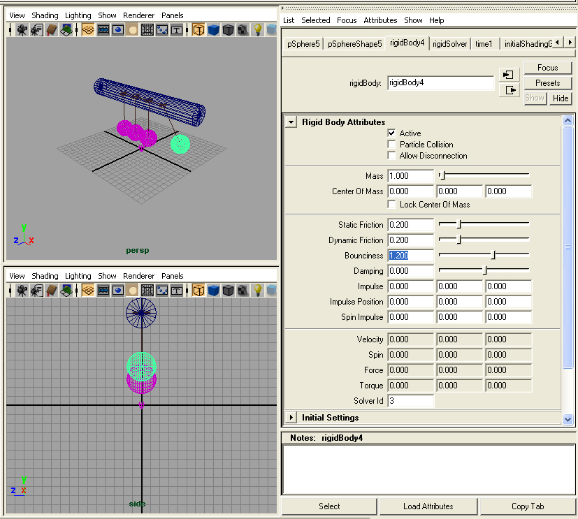
Task: Open the View menu in persp panel
Action: point(17,15)
